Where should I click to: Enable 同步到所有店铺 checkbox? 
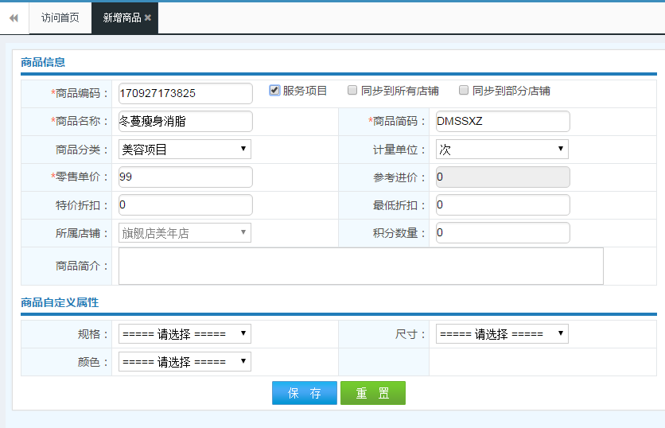click(352, 91)
